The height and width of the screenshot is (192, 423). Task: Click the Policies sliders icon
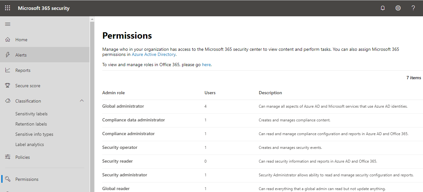coord(8,157)
